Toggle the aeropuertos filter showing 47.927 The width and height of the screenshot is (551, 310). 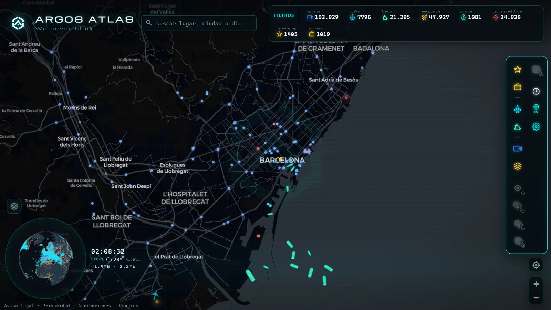435,15
